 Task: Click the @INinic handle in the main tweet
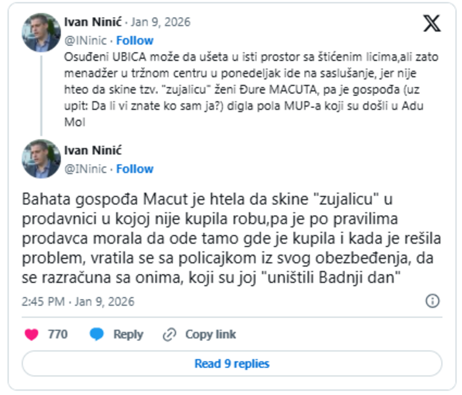pos(86,169)
